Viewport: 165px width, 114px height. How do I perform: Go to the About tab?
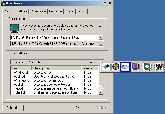click(x=69, y=11)
